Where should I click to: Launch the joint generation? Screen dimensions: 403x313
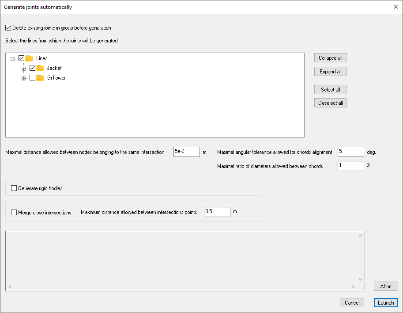pyautogui.click(x=386, y=303)
